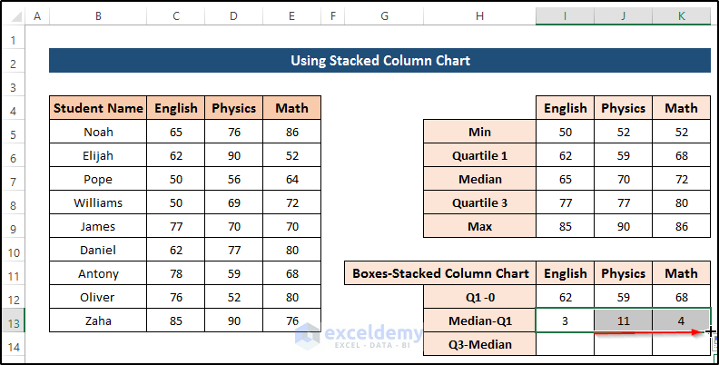Screen dimensions: 719x365
Task: Click the title cell Using Stacked Column Chart
Action: [379, 61]
